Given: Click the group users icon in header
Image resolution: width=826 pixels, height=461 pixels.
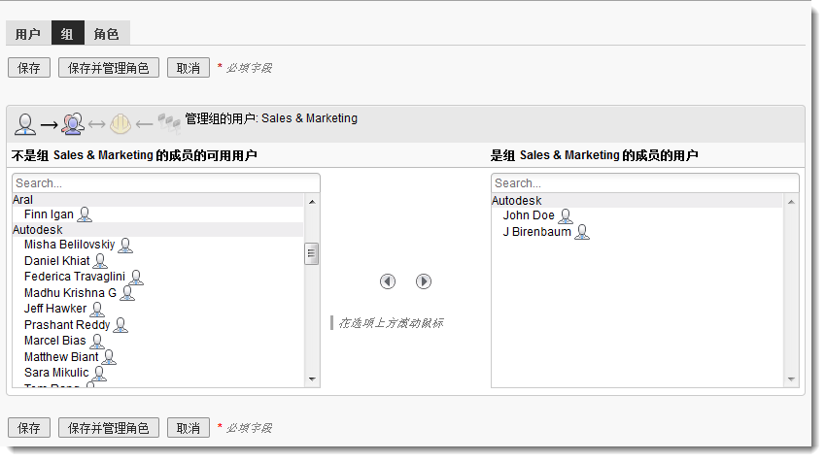Looking at the screenshot, I should tap(73, 123).
